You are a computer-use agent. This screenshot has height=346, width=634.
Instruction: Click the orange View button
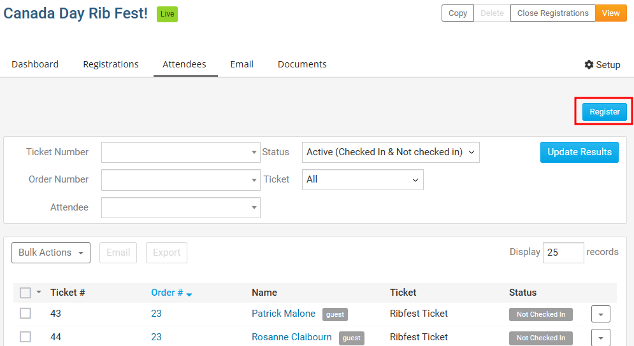[610, 13]
